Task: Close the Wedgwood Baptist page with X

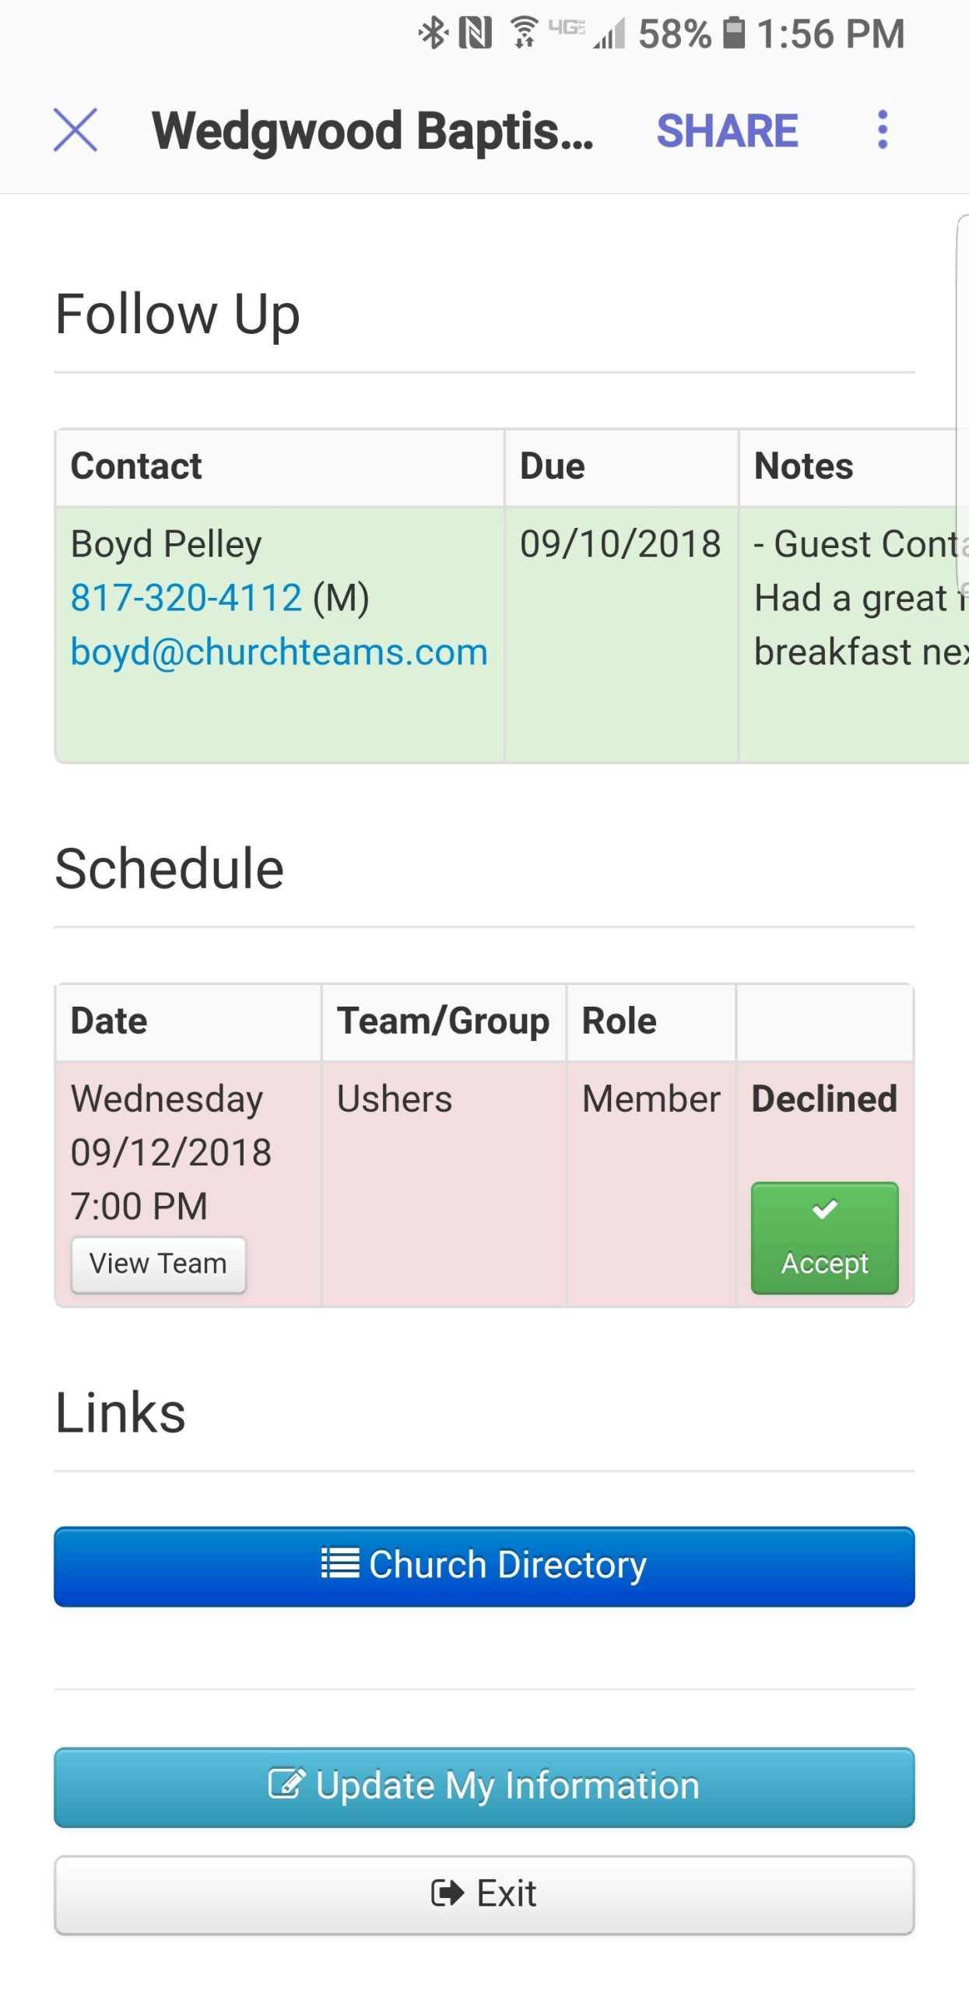Action: tap(75, 129)
